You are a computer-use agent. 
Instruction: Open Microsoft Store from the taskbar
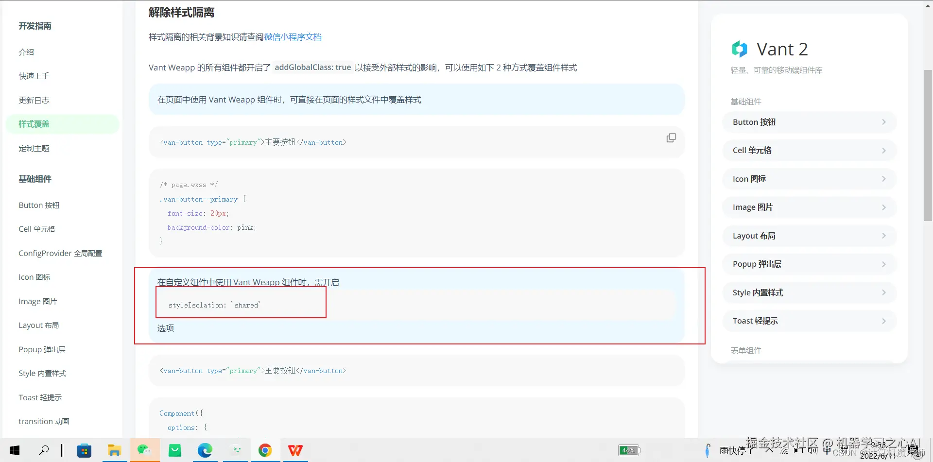[84, 450]
